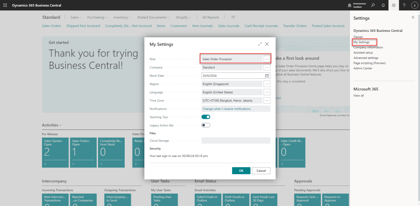Click the search magnifier icon in header
This screenshot has width=420, height=206.
click(x=373, y=5)
